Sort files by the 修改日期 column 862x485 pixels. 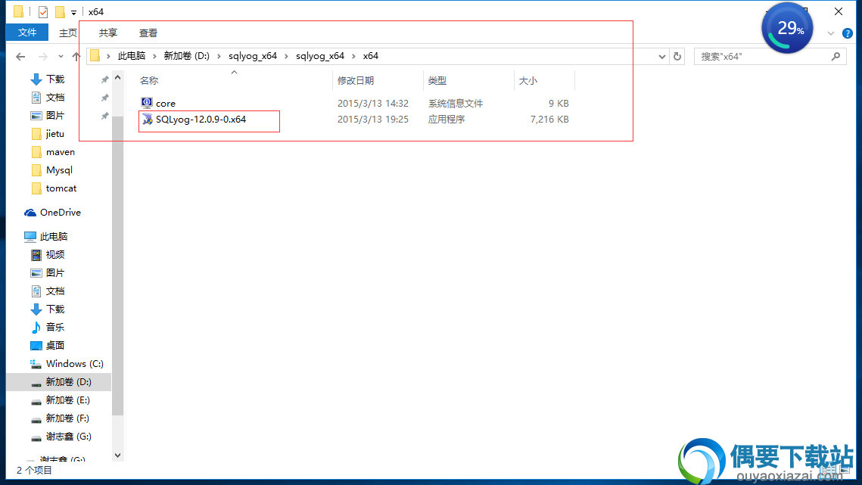pos(355,81)
